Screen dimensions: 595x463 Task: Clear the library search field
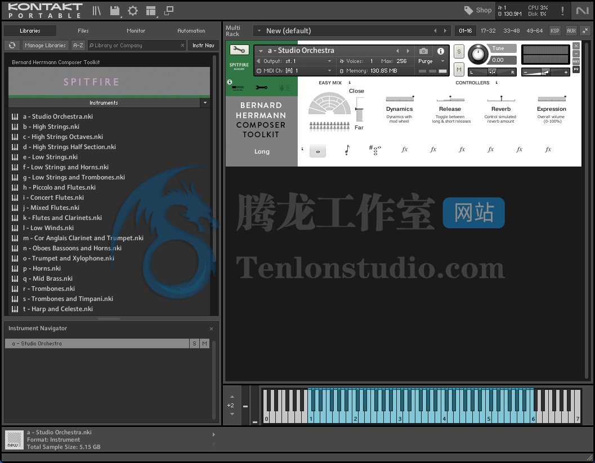point(182,45)
